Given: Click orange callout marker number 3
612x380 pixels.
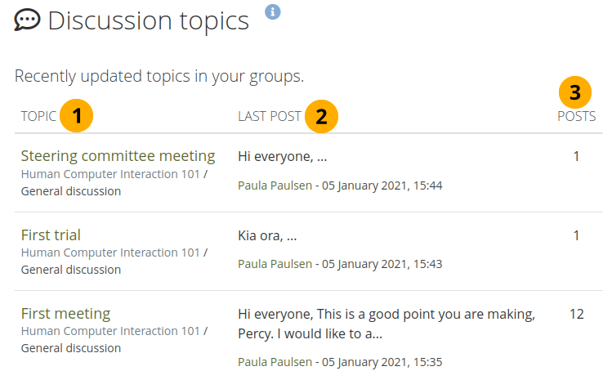Looking at the screenshot, I should (x=575, y=92).
